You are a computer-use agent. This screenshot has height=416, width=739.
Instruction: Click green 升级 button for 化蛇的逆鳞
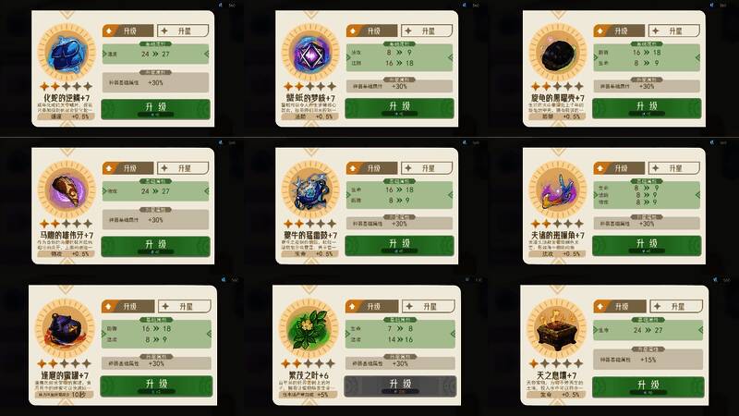tap(155, 109)
